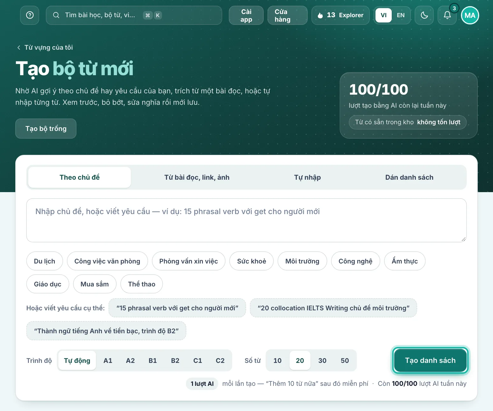Switch language to VI

click(x=383, y=15)
